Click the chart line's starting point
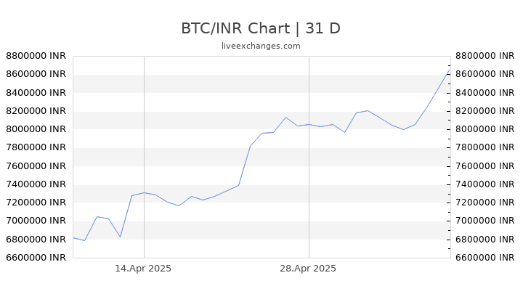The height and width of the screenshot is (294, 523). click(x=73, y=238)
